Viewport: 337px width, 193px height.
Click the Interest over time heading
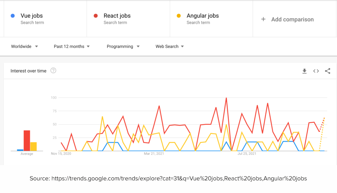[x=29, y=71]
